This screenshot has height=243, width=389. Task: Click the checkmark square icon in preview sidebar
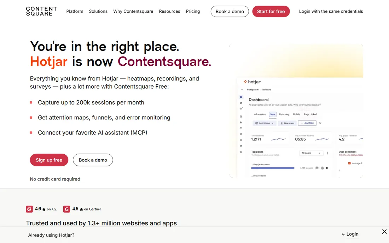tap(241, 117)
